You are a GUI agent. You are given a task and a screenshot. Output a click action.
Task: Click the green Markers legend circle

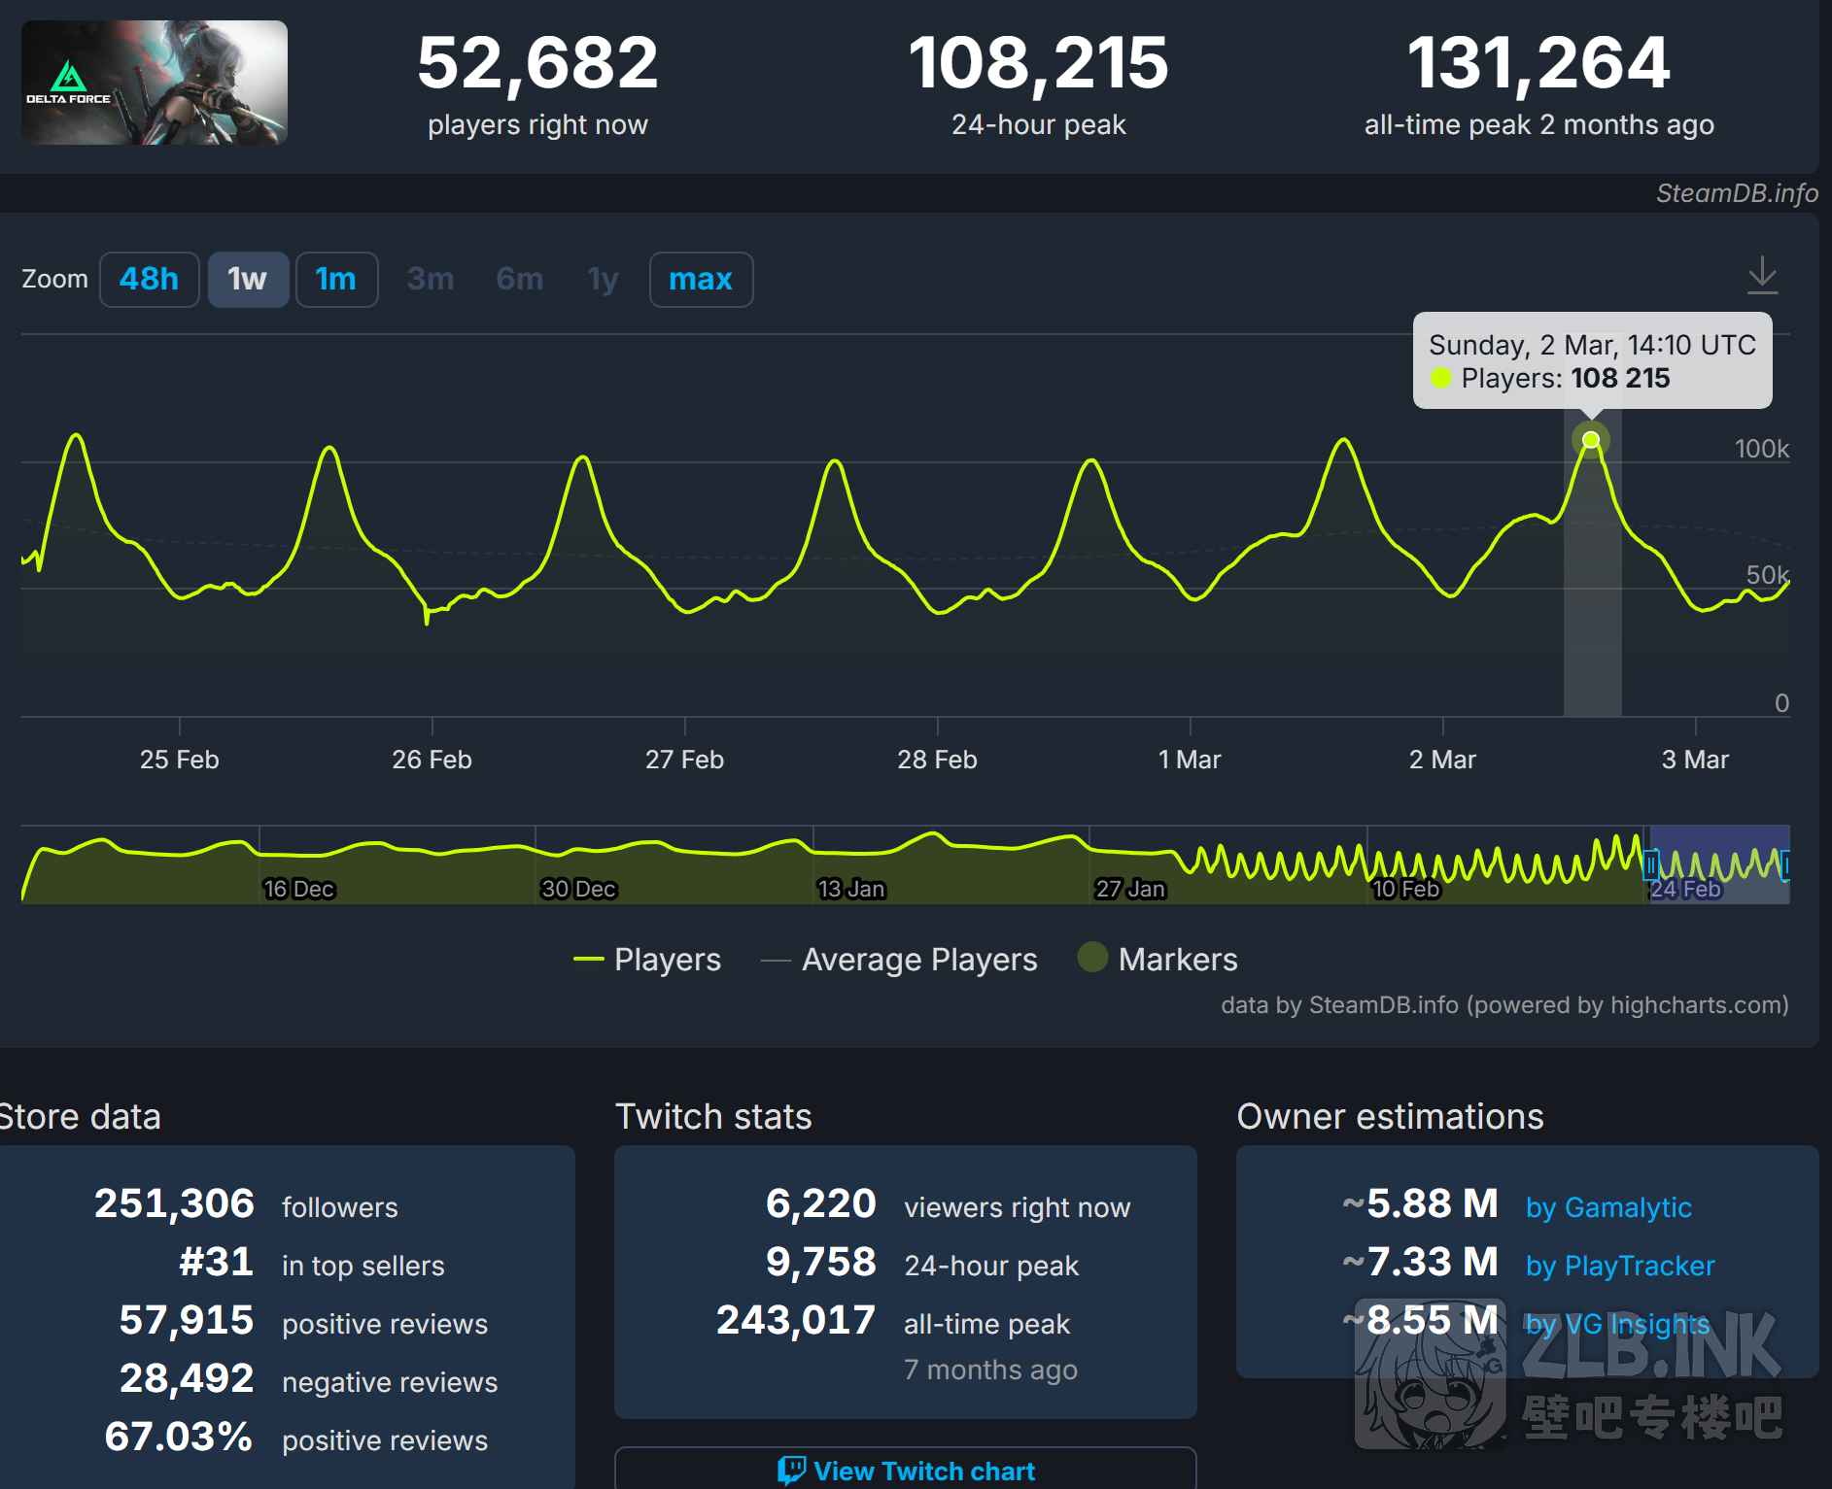click(x=1092, y=958)
